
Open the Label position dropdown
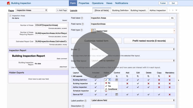pyautogui.click(x=133, y=100)
